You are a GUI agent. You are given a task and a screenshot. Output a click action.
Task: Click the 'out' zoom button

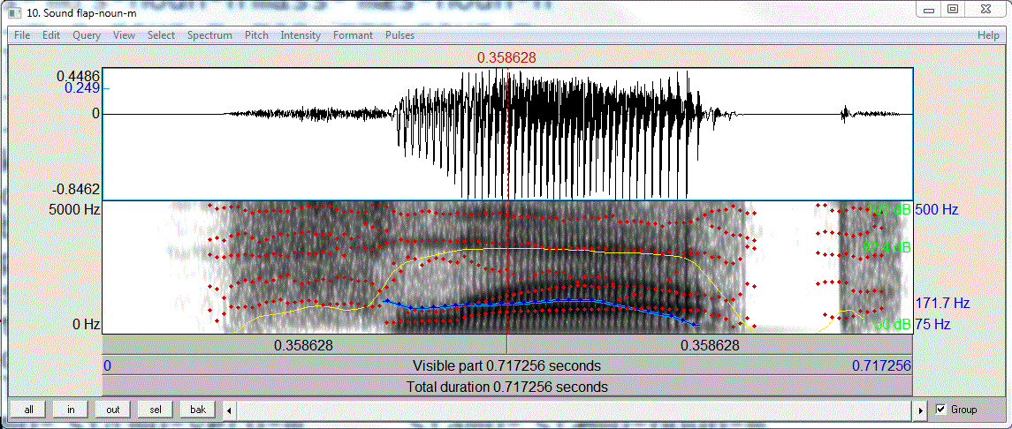[x=113, y=409]
